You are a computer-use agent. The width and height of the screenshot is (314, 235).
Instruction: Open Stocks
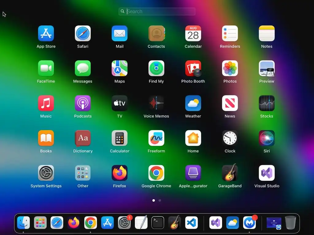(x=267, y=103)
